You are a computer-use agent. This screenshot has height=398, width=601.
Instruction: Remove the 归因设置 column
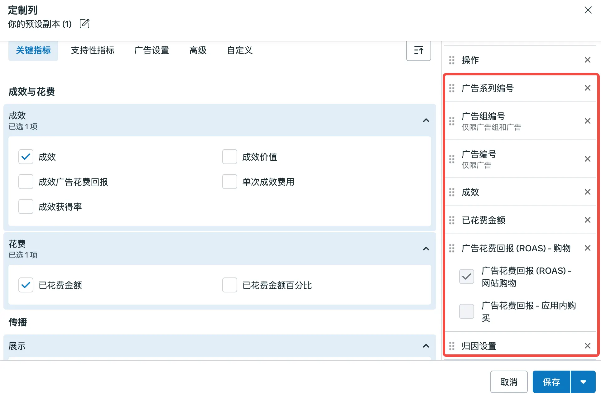[x=587, y=346]
